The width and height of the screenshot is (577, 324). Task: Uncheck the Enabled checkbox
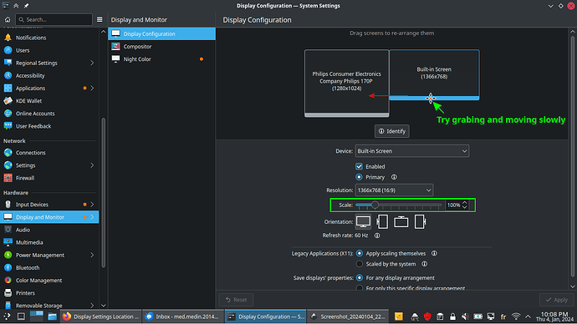click(359, 166)
